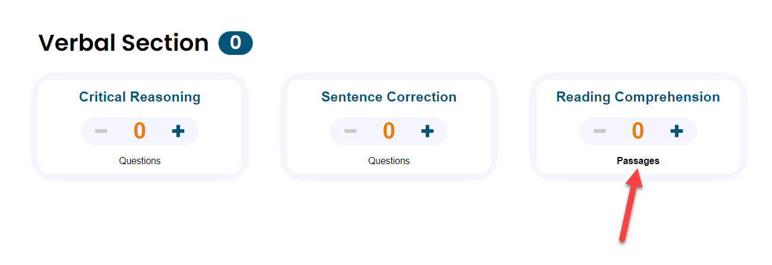
Task: Increase Critical Reasoning question count with plus
Action: coord(178,131)
